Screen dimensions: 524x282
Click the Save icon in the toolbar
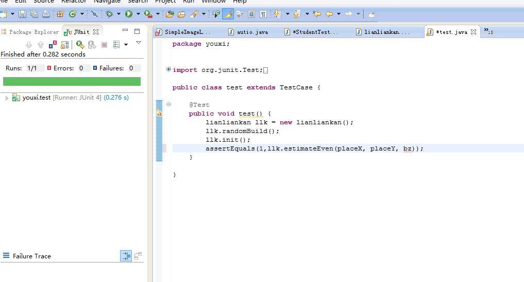(x=22, y=14)
